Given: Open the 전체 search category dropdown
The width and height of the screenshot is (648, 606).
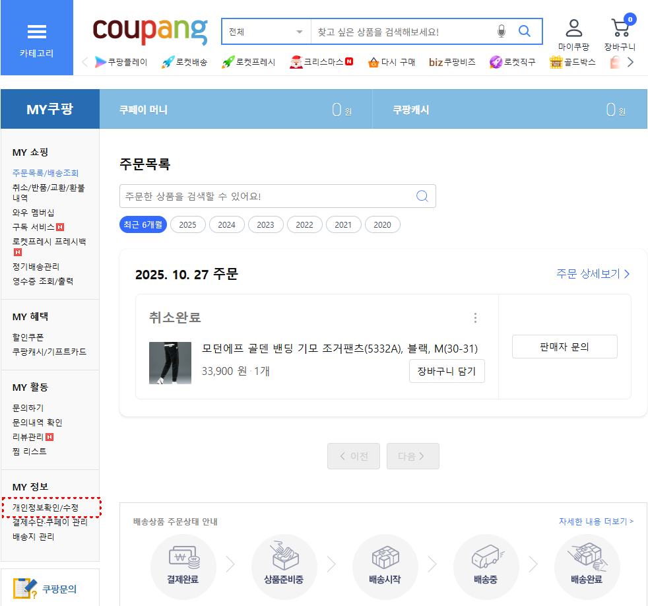Looking at the screenshot, I should [266, 32].
